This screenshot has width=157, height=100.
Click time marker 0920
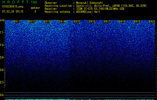coord(152,21)
